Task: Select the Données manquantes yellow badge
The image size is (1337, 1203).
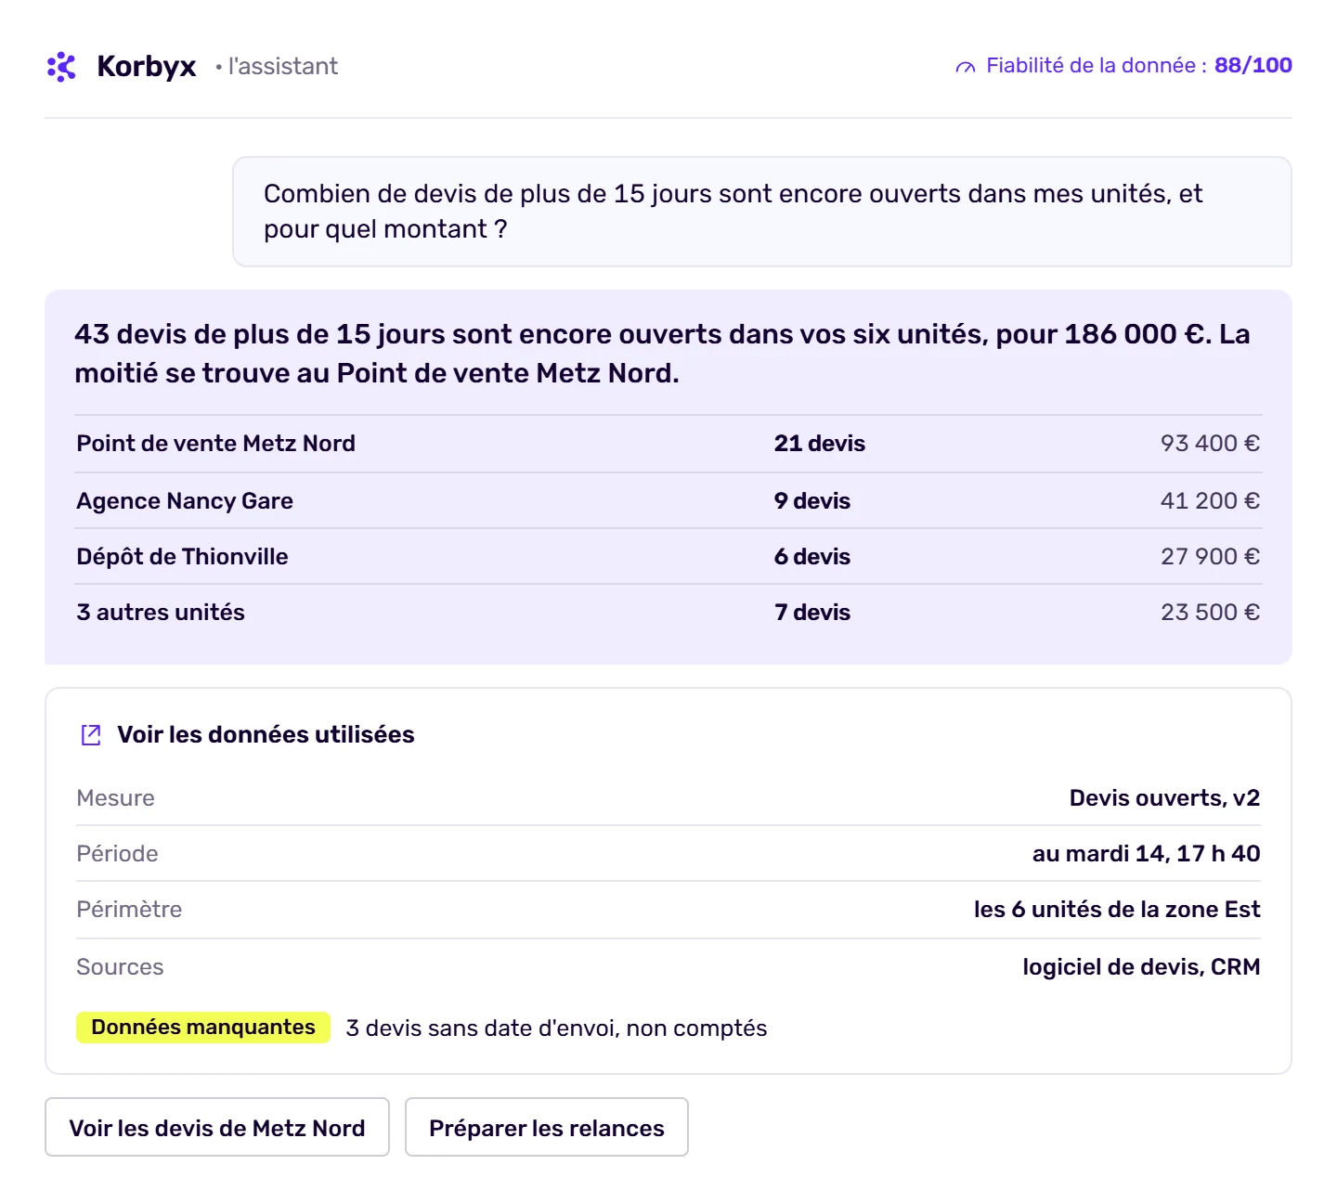Action: coord(203,1028)
